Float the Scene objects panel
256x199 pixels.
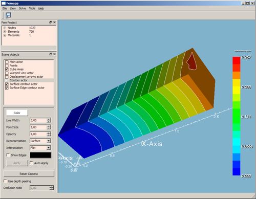(50, 54)
